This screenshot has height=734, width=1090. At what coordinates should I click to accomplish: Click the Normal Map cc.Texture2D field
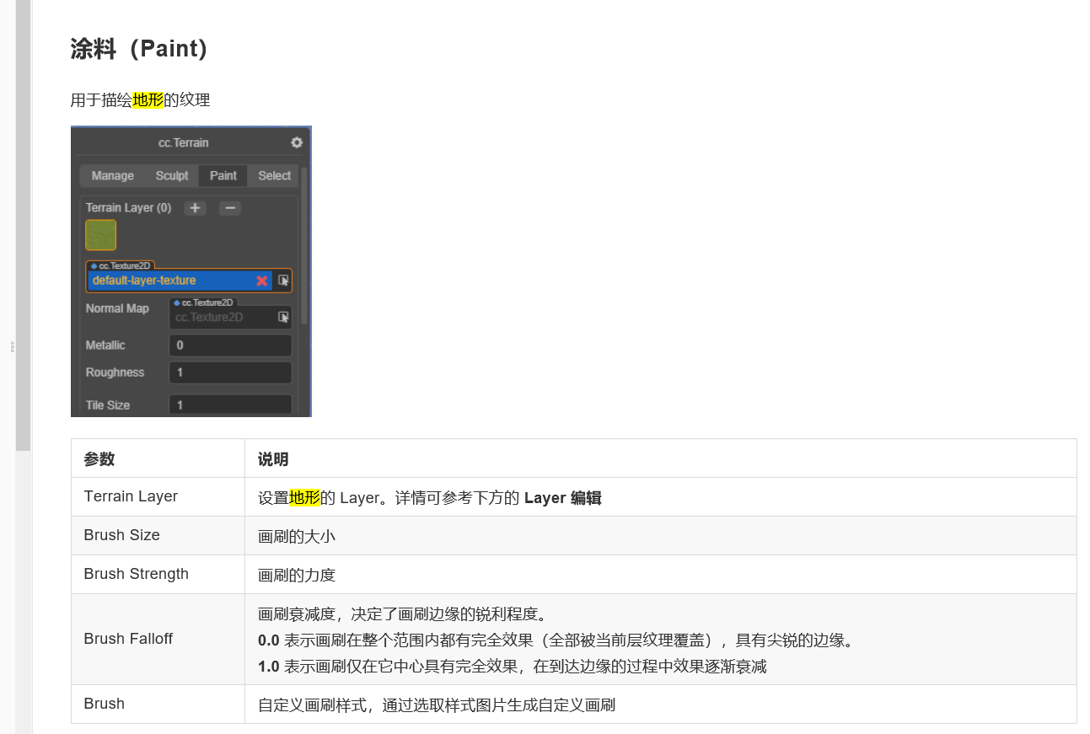tap(230, 317)
